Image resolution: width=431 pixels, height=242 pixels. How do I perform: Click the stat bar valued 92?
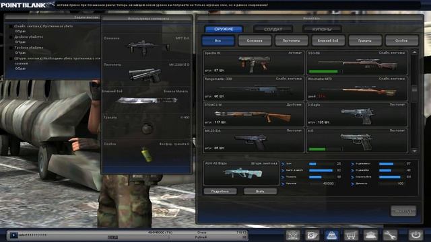(x=321, y=170)
